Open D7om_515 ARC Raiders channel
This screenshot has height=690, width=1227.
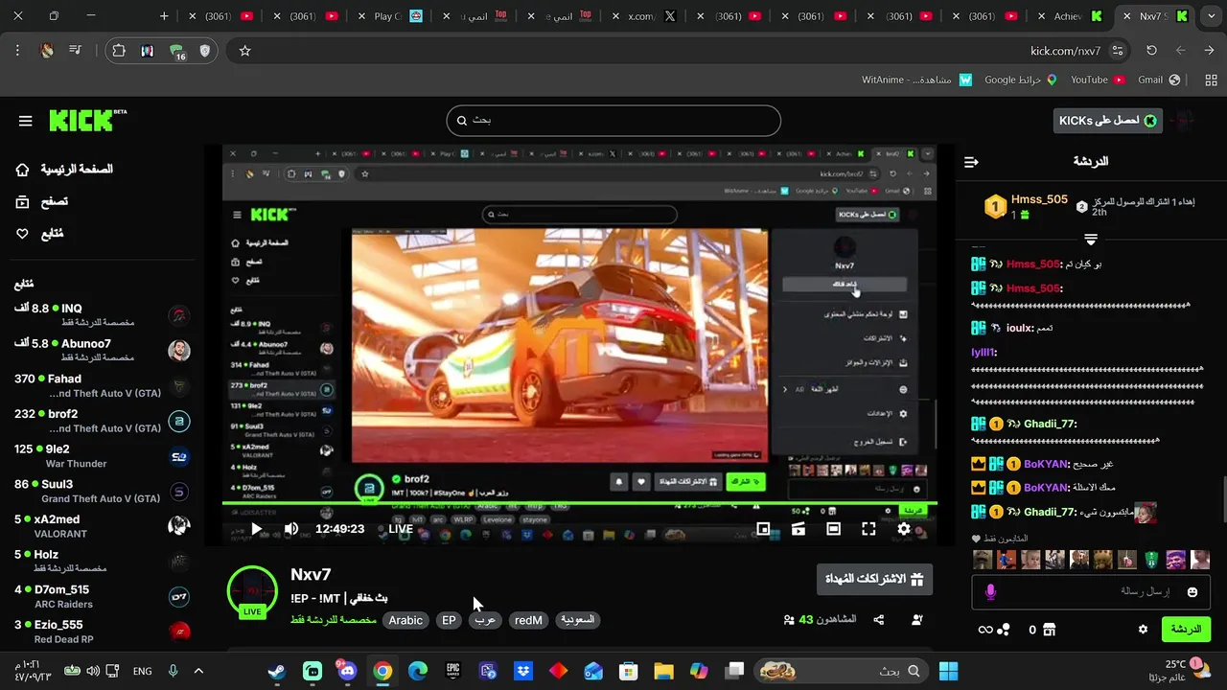[102, 597]
